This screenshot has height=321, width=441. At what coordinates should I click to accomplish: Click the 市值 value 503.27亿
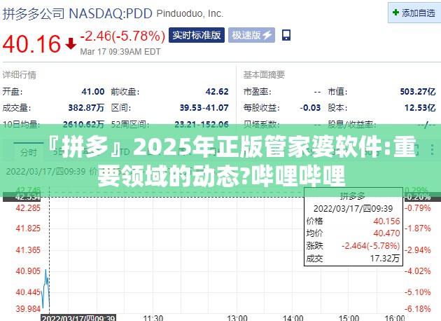pos(418,92)
